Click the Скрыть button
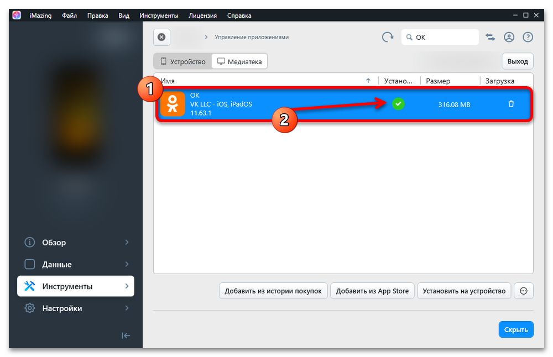Screen dimensions: 553x357 tap(516, 329)
